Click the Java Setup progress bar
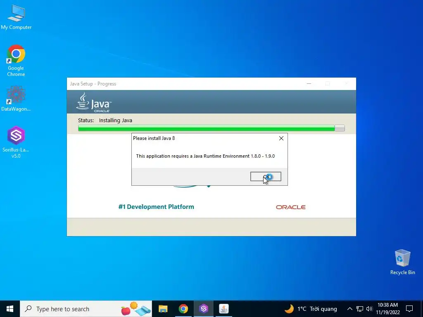This screenshot has width=423, height=317. point(211,128)
